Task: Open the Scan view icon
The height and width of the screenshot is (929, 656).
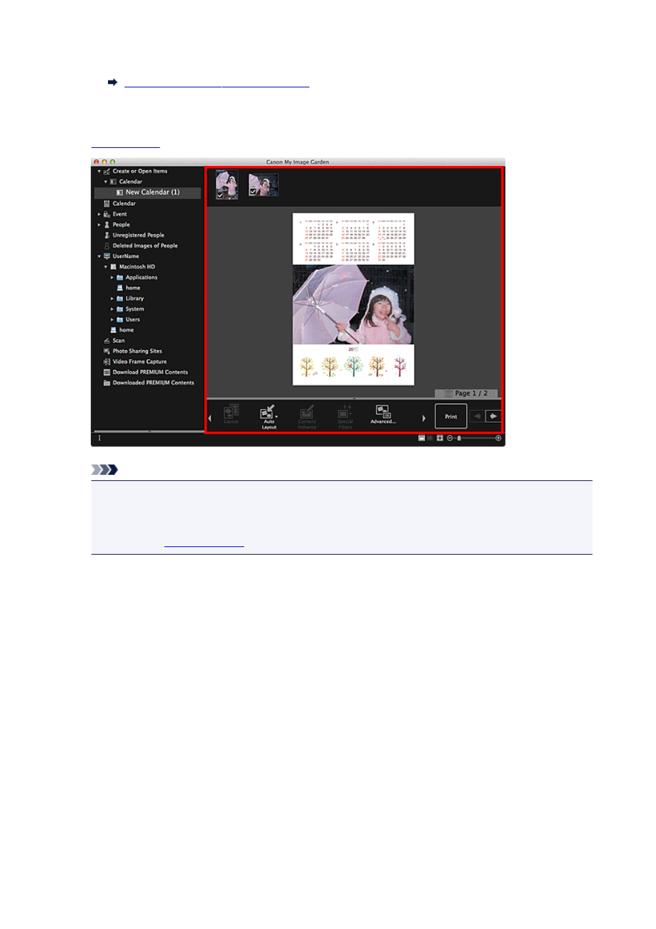Action: coord(107,341)
